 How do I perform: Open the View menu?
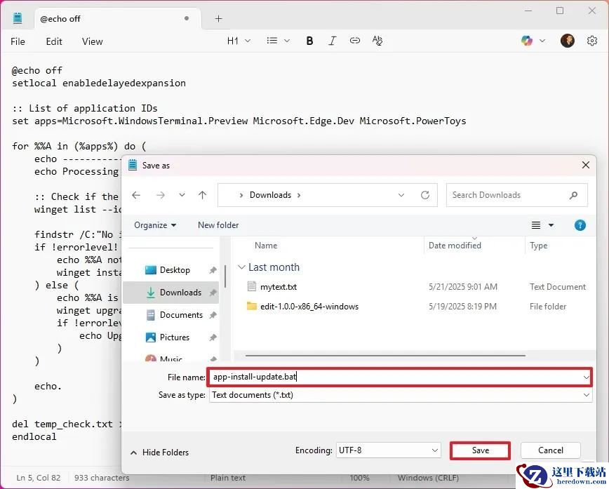coord(93,41)
